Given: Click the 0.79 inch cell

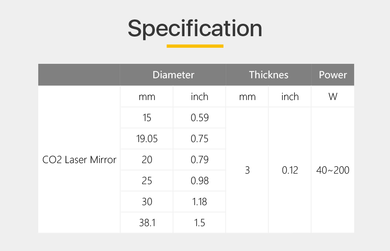Looking at the screenshot, I should tap(199, 160).
